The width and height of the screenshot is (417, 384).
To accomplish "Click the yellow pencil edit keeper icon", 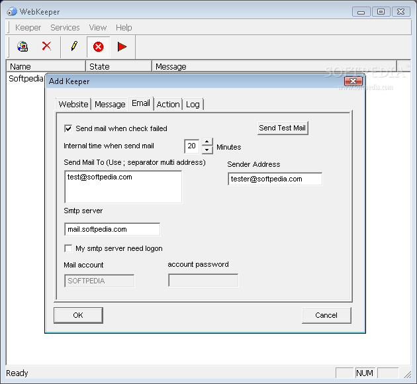I will (x=74, y=46).
